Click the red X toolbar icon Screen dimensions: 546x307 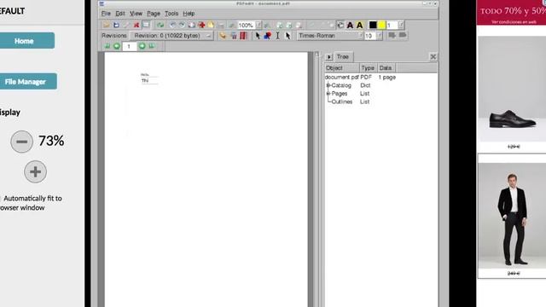click(136, 25)
